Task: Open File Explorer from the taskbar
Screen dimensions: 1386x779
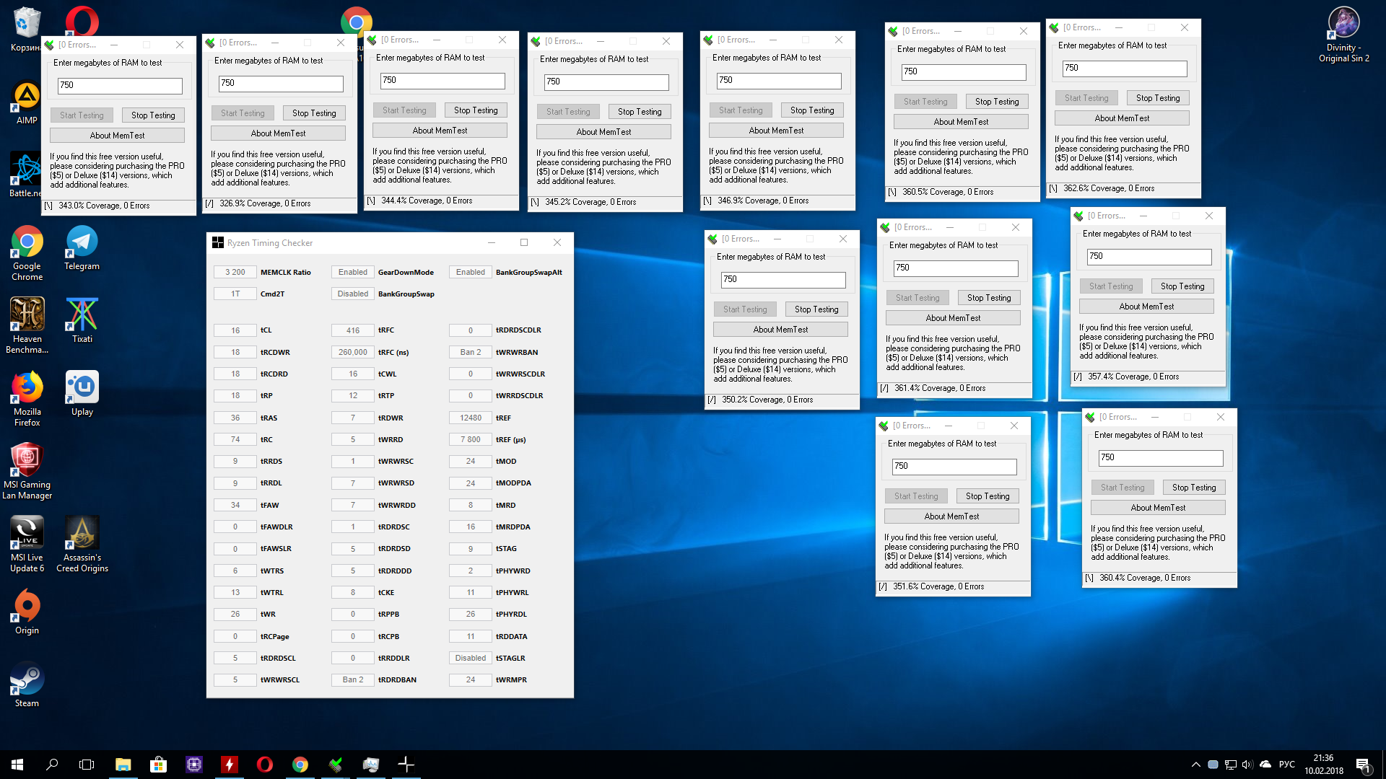Action: tap(123, 765)
